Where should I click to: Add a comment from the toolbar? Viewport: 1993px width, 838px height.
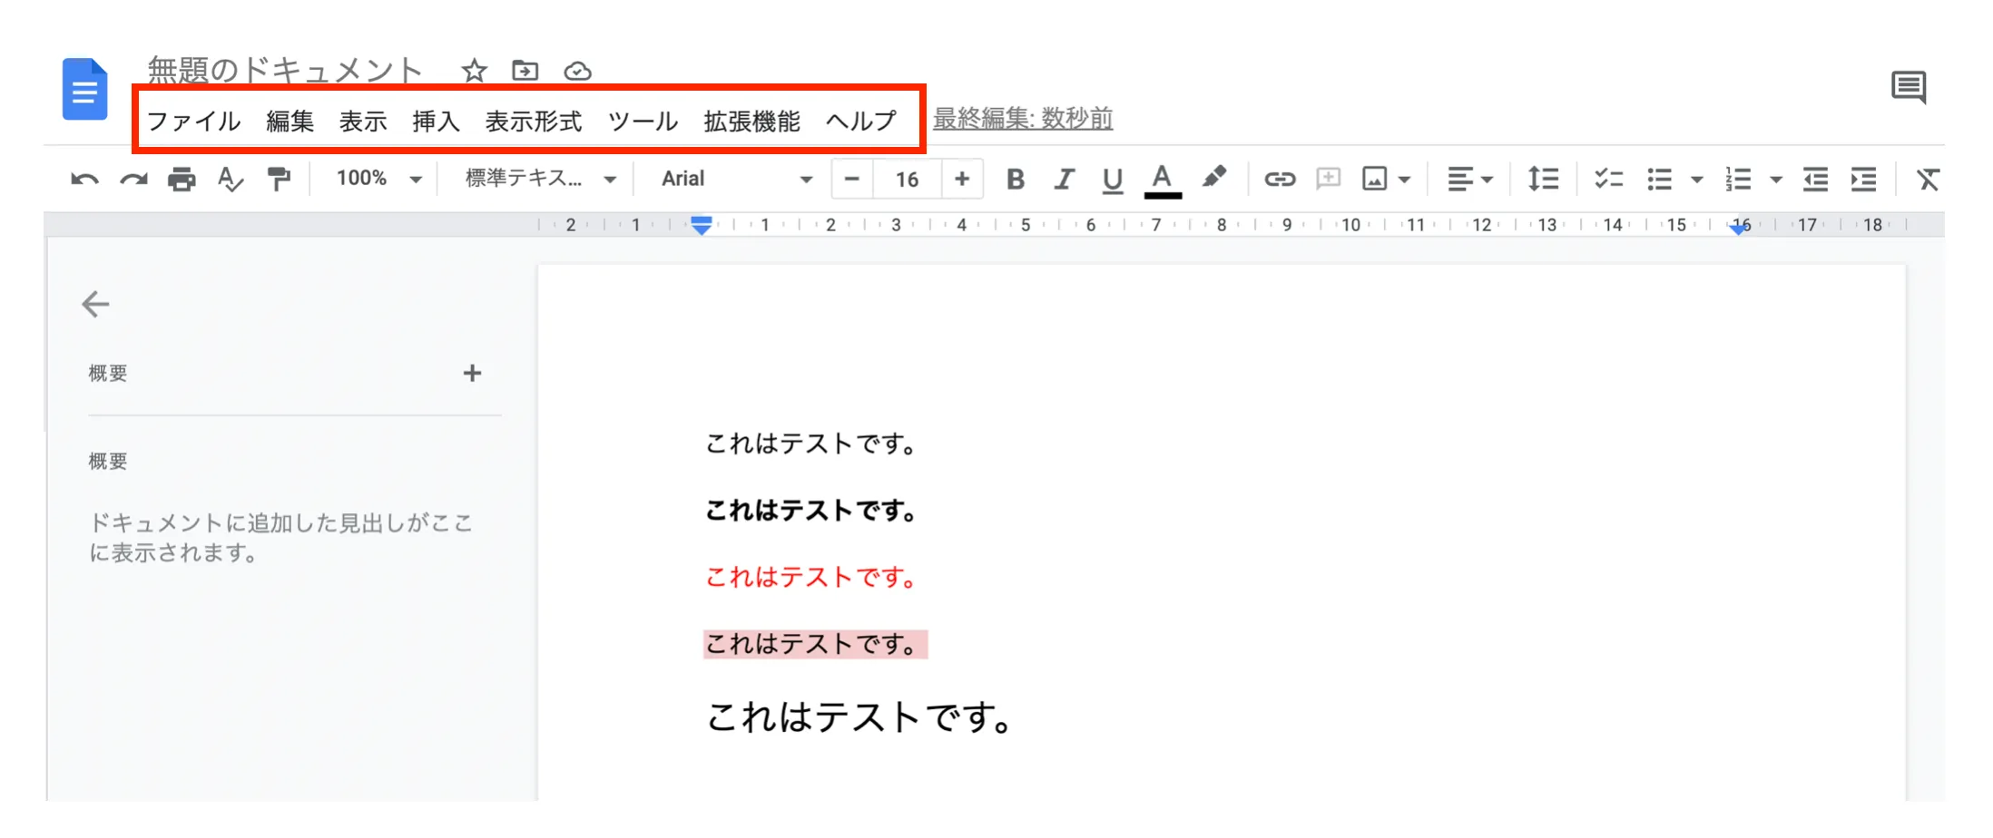pyautogui.click(x=1328, y=179)
